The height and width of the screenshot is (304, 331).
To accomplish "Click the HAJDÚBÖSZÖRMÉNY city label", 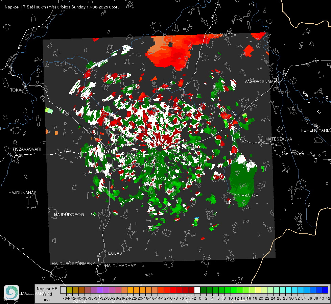I will pos(73,264).
